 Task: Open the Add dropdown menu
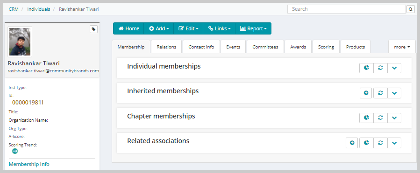point(159,28)
